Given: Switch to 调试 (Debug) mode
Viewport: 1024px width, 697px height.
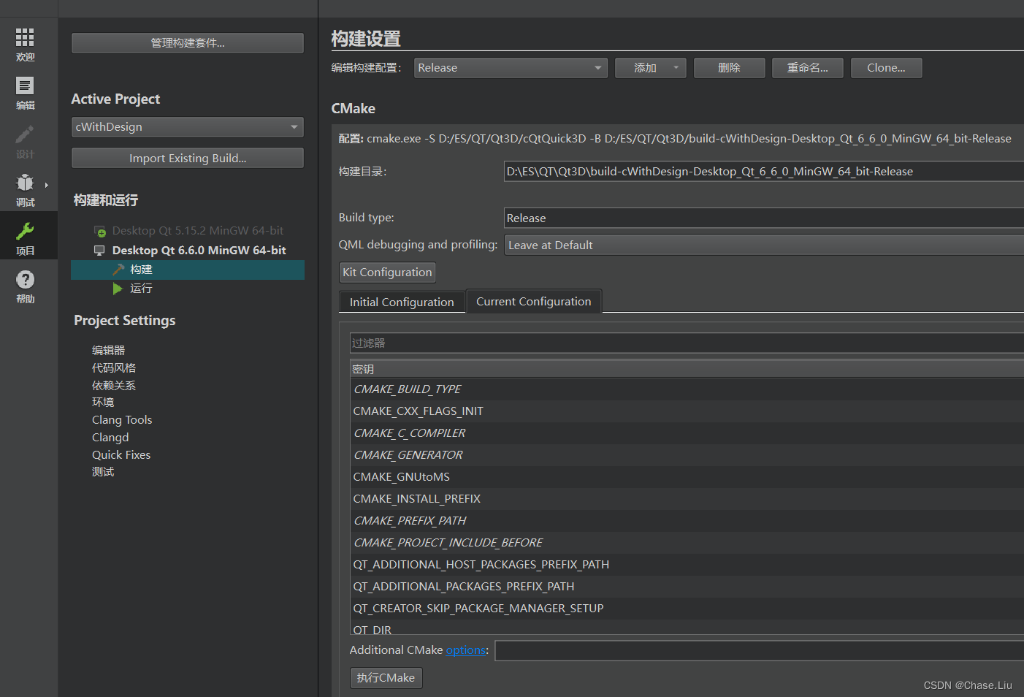Looking at the screenshot, I should [x=25, y=190].
